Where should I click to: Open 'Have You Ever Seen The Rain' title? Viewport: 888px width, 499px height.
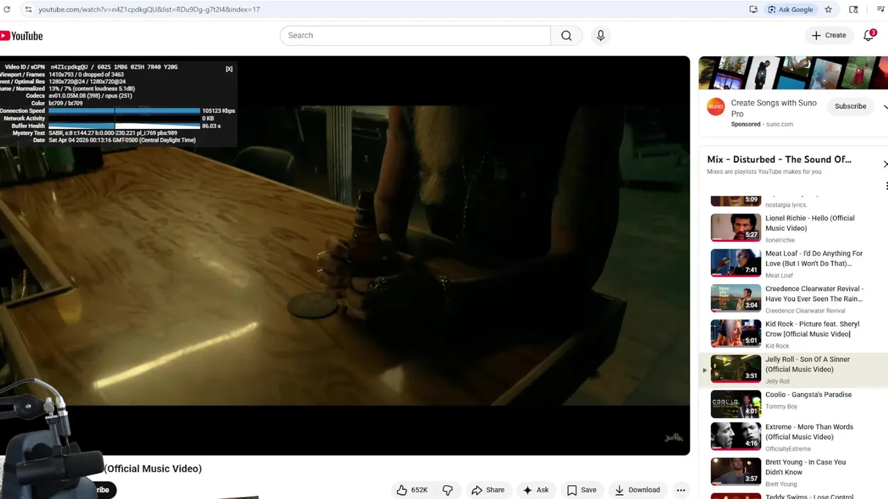[814, 294]
